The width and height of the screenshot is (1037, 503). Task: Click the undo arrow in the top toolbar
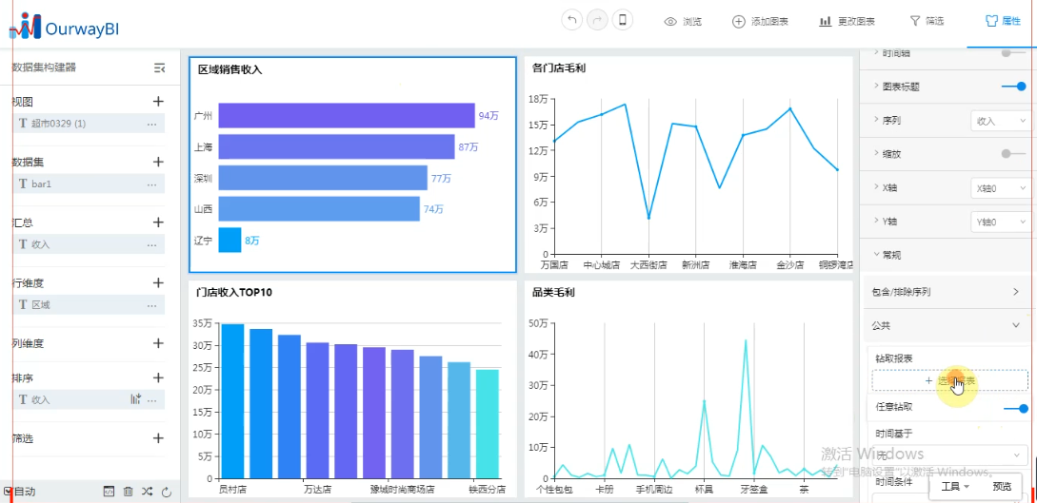point(571,21)
